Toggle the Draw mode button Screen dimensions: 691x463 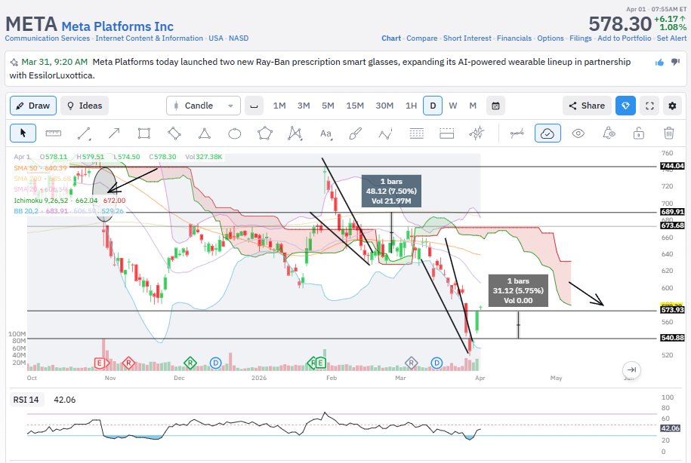click(x=33, y=106)
